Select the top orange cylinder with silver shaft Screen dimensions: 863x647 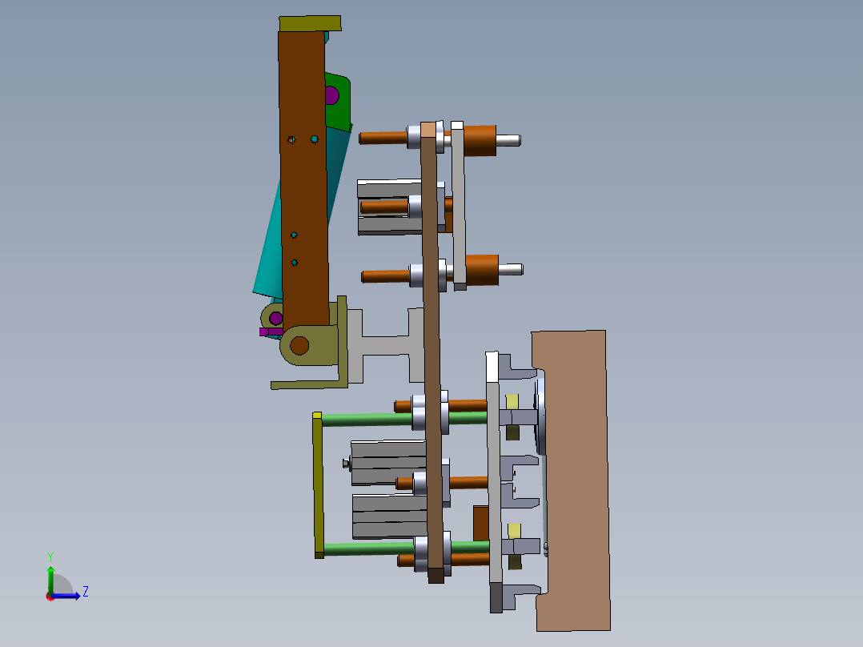(480, 141)
